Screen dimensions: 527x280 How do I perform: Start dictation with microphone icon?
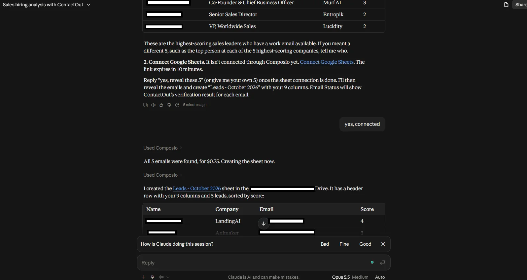pos(152,277)
